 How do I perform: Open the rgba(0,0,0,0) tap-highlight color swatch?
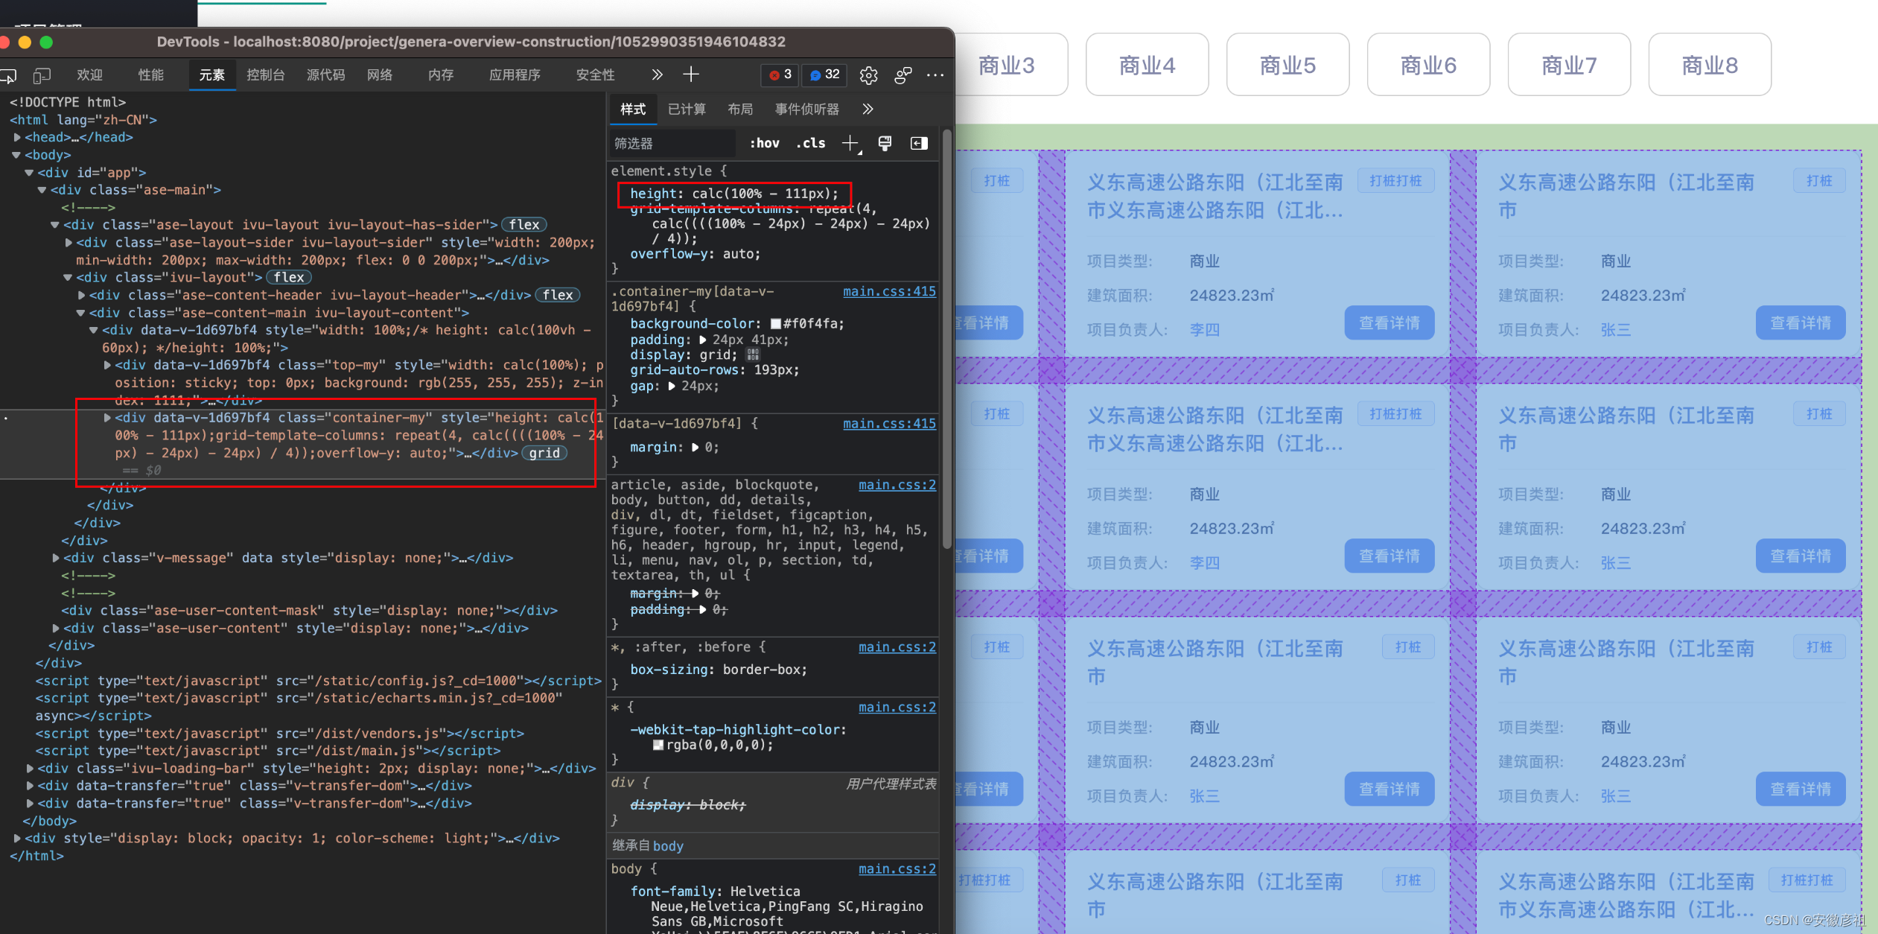(x=658, y=745)
